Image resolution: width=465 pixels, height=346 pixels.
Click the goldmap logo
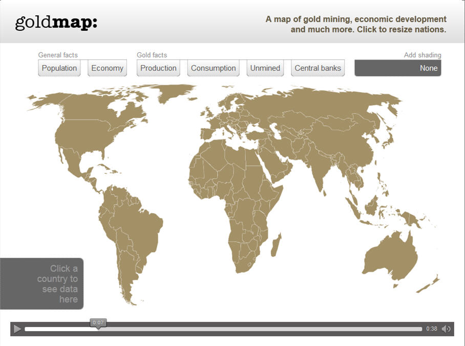56,23
